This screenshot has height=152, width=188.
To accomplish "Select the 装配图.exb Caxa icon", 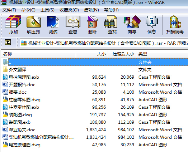I will coord(5,122).
